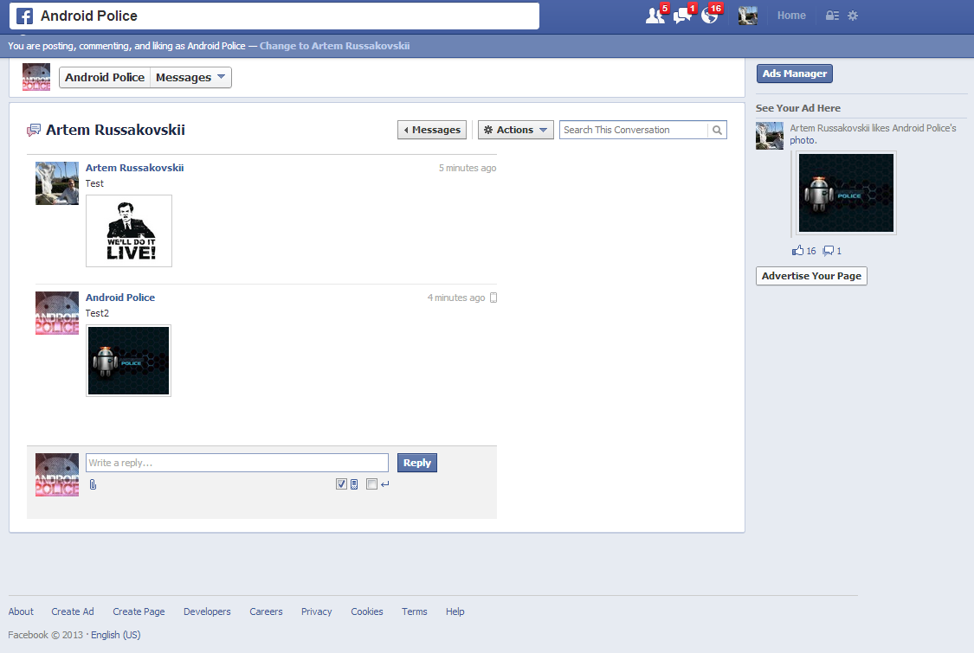974x653 pixels.
Task: Click Artem Russakovskii likes Android Police's photo text
Action: pyautogui.click(x=873, y=134)
